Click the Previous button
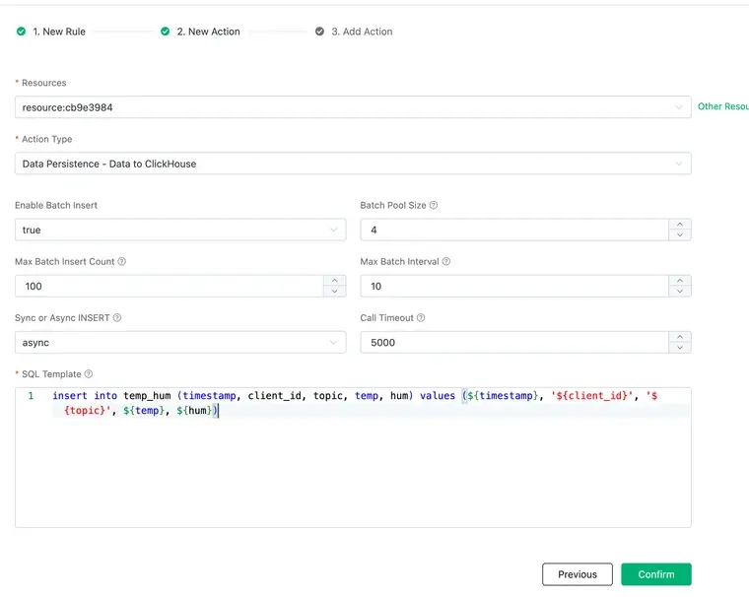The height and width of the screenshot is (597, 749). click(577, 574)
